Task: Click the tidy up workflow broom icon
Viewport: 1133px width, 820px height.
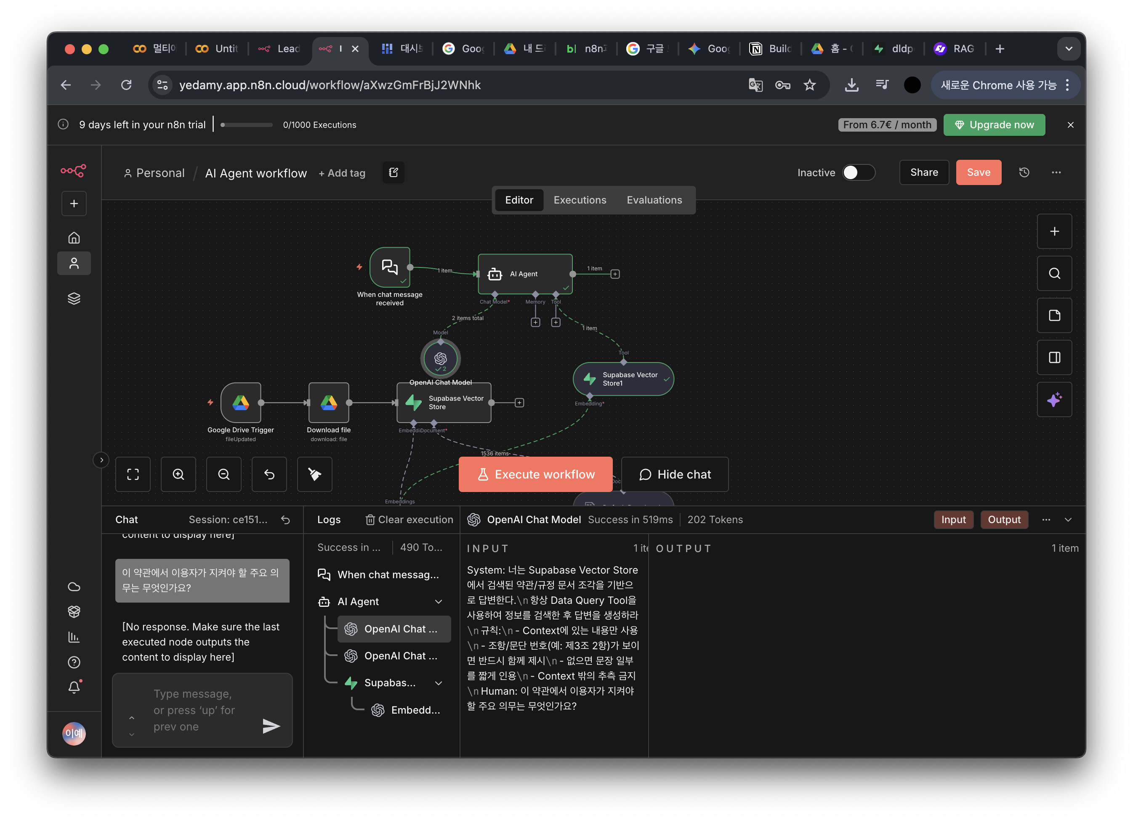Action: [x=314, y=474]
